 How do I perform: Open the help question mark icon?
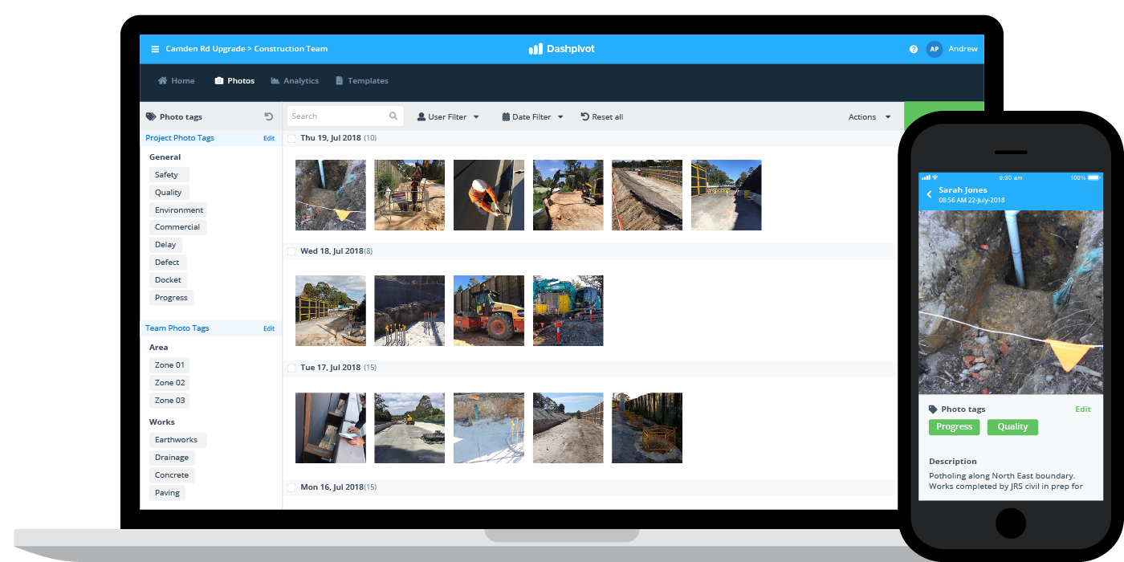tap(914, 49)
